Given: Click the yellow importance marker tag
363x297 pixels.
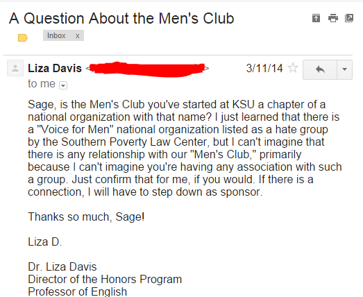Looking at the screenshot, I should (23, 37).
